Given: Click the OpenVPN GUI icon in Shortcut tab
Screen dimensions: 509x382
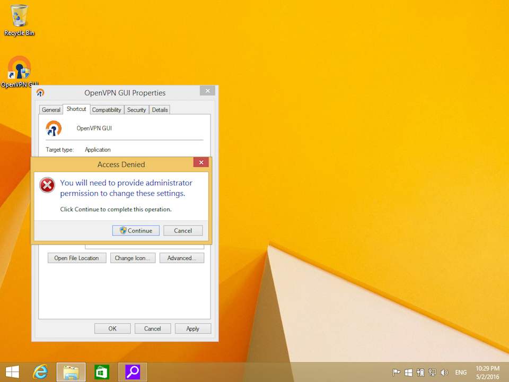Looking at the screenshot, I should 54,128.
